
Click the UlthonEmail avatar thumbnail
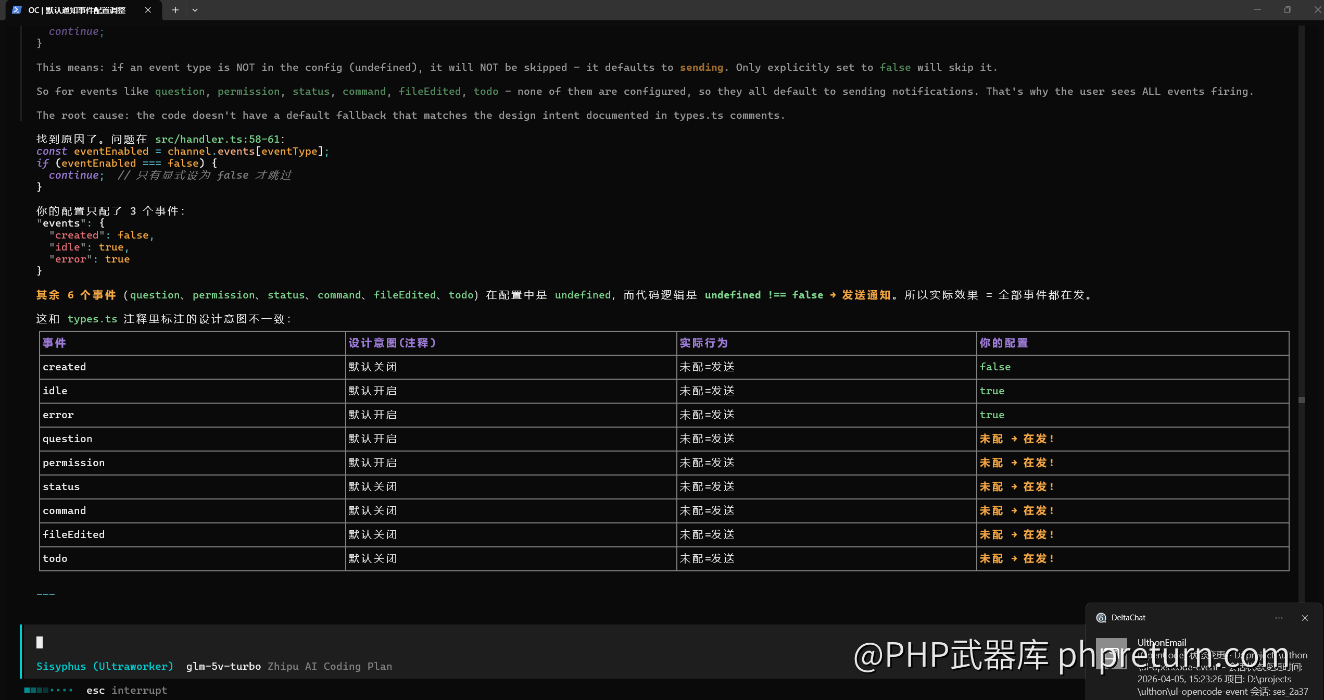1111,653
